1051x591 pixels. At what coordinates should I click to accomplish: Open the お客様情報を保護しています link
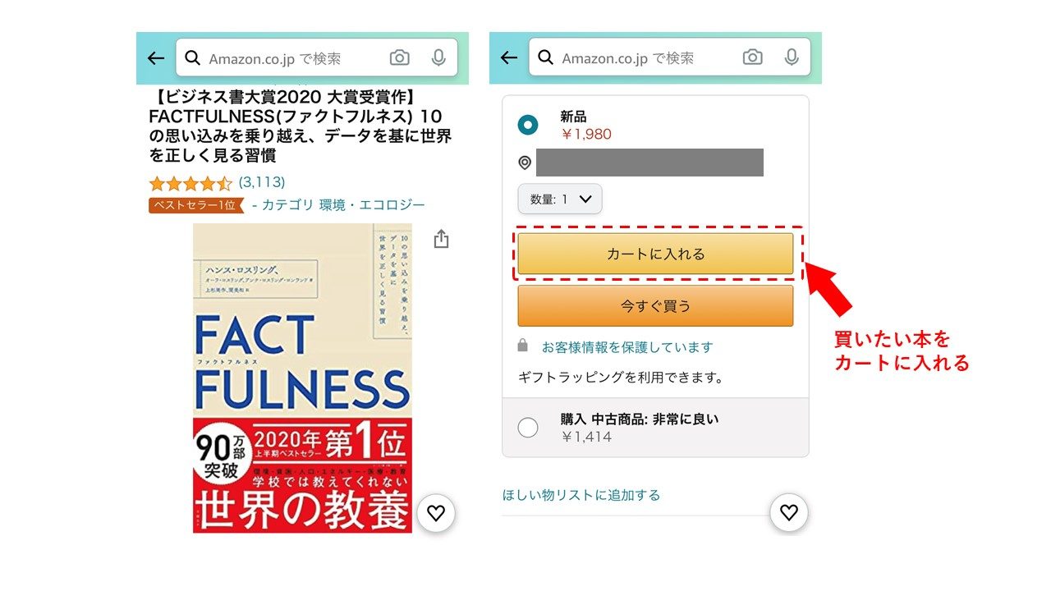[x=627, y=347]
